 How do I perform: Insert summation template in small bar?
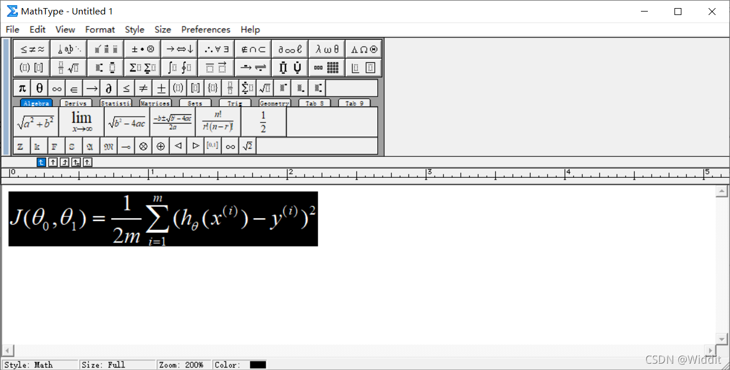click(248, 88)
